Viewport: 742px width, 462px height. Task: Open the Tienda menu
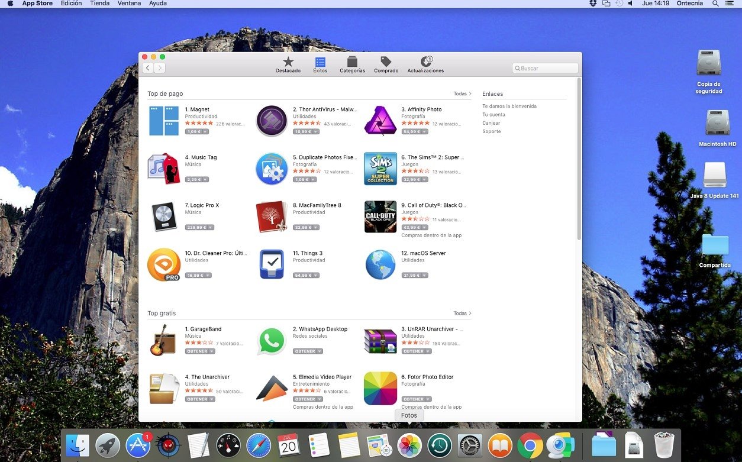[x=99, y=4]
